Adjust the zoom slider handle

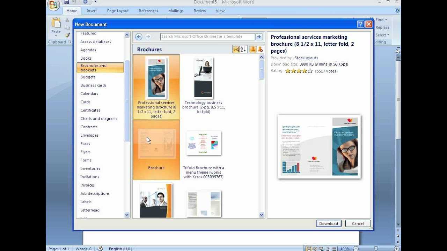[x=376, y=249]
